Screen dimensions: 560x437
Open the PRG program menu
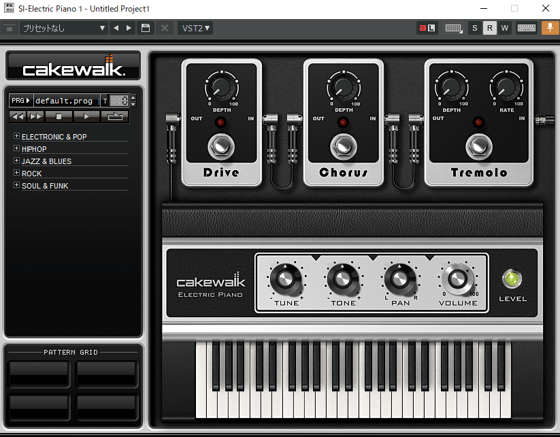pyautogui.click(x=20, y=101)
